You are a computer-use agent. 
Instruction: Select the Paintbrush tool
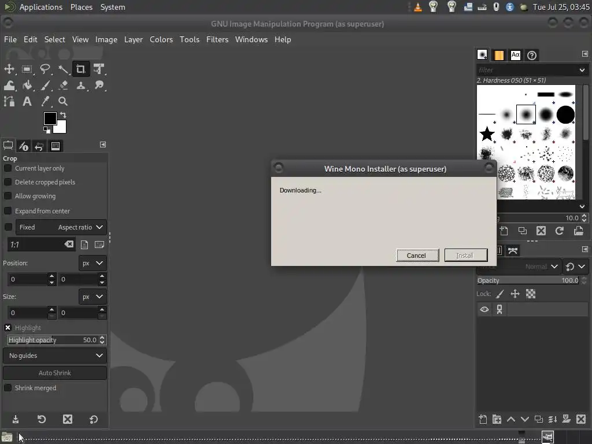coord(45,86)
